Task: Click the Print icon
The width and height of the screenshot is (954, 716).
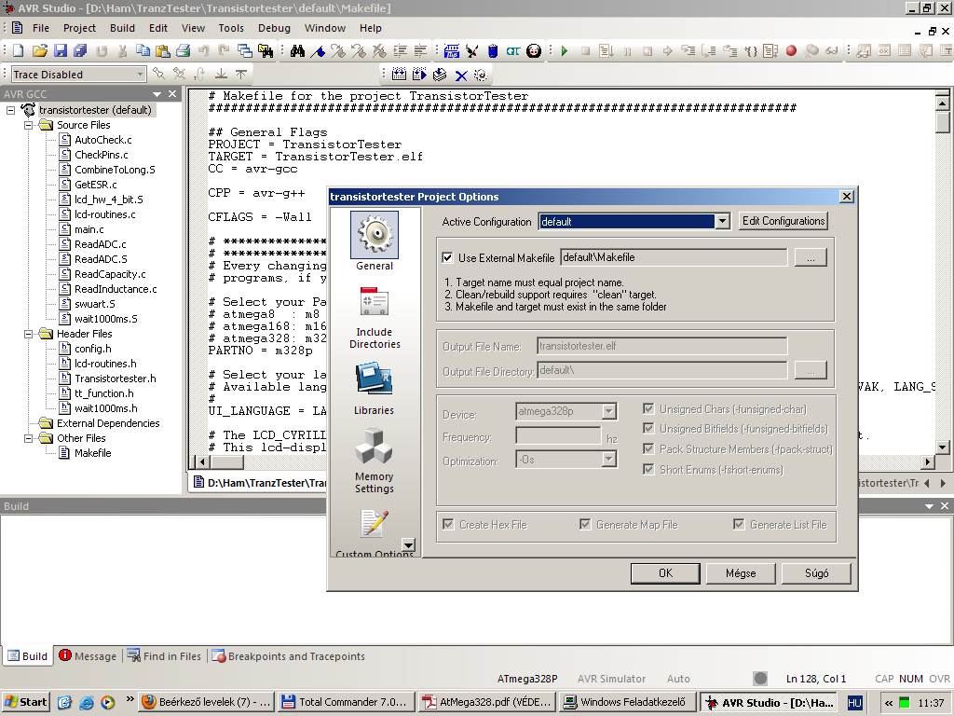Action: click(183, 51)
